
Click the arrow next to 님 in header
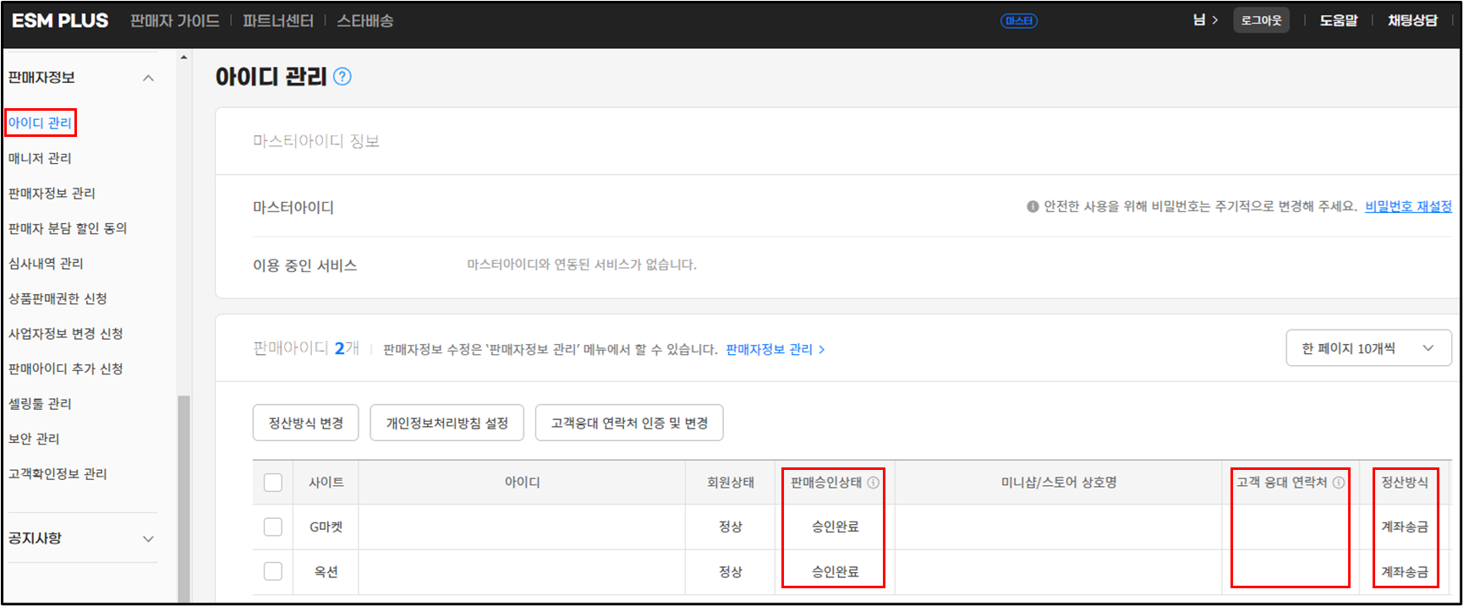pos(1215,20)
